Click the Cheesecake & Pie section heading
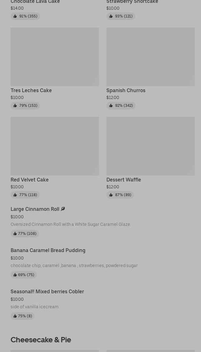Image resolution: width=201 pixels, height=352 pixels. 41,340
